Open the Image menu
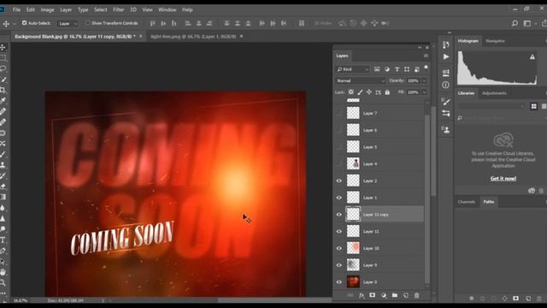Viewport: 547px width, 308px height. click(48, 9)
